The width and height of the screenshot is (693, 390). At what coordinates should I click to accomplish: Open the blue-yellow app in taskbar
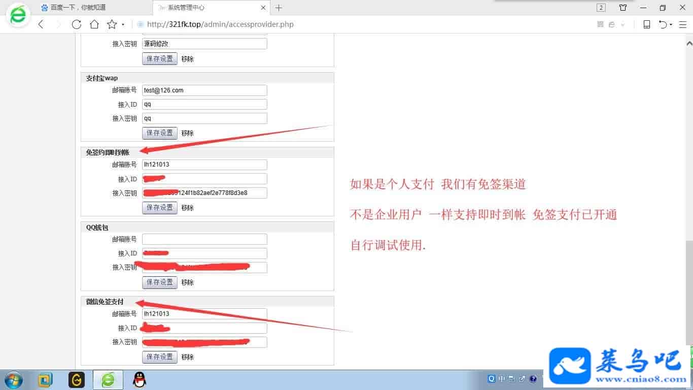pos(45,380)
